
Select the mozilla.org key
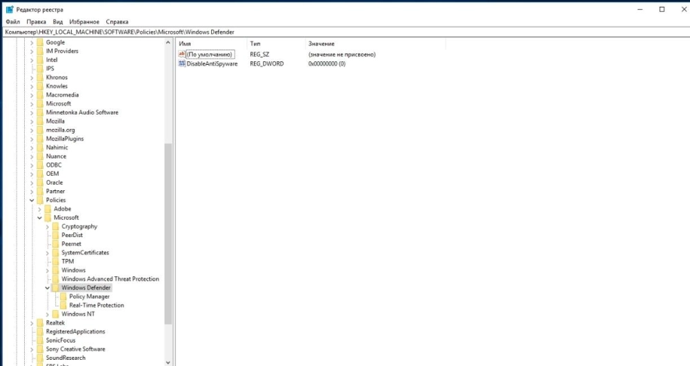60,130
